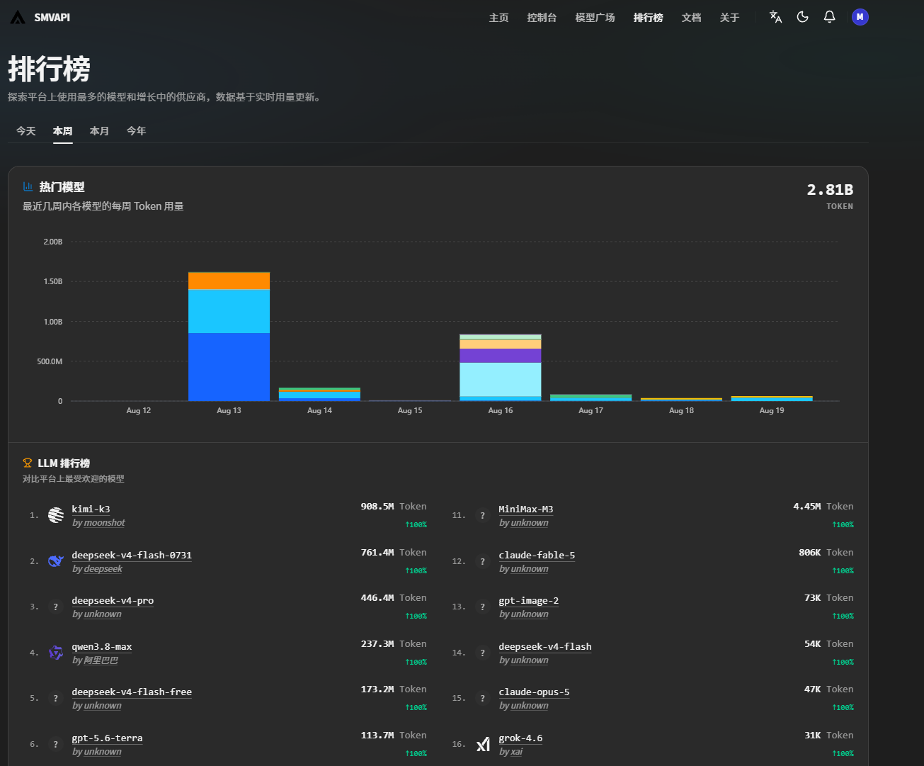Open the claude-fable-5 model link
The height and width of the screenshot is (766, 924).
point(537,555)
